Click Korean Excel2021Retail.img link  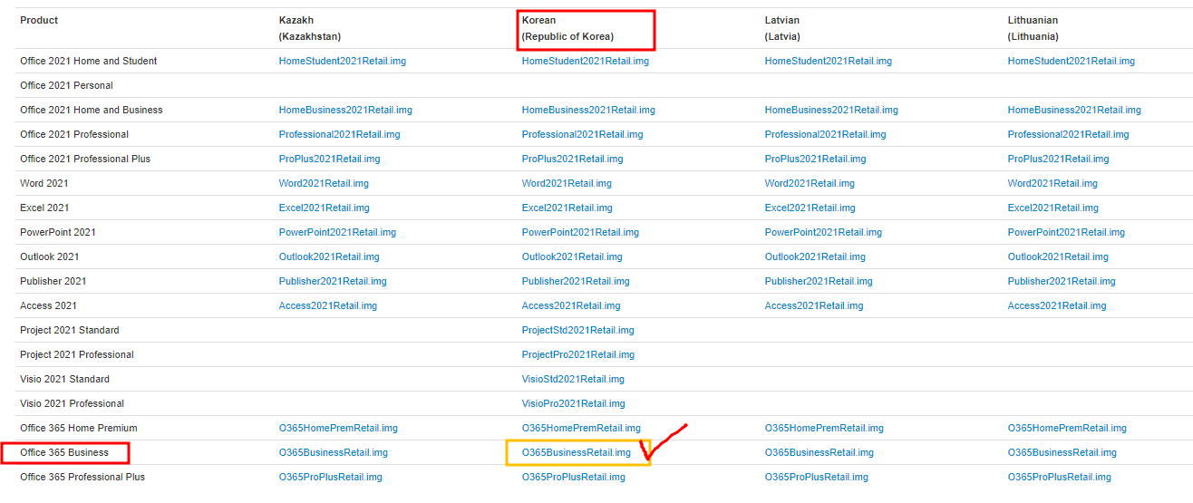[x=567, y=208]
